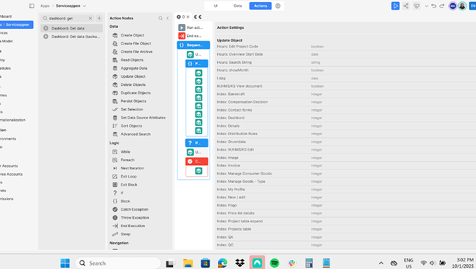Pick the Sleep node
The height and width of the screenshot is (269, 476).
[x=126, y=234]
